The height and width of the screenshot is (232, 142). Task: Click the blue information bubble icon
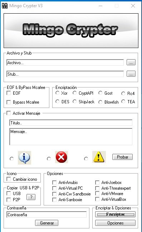[x=24, y=158]
